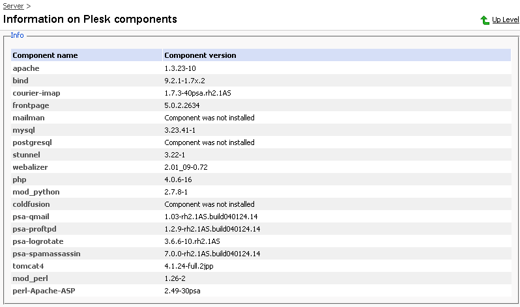Image resolution: width=520 pixels, height=307 pixels.
Task: Click the green Up Level arrow icon
Action: pyautogui.click(x=485, y=20)
